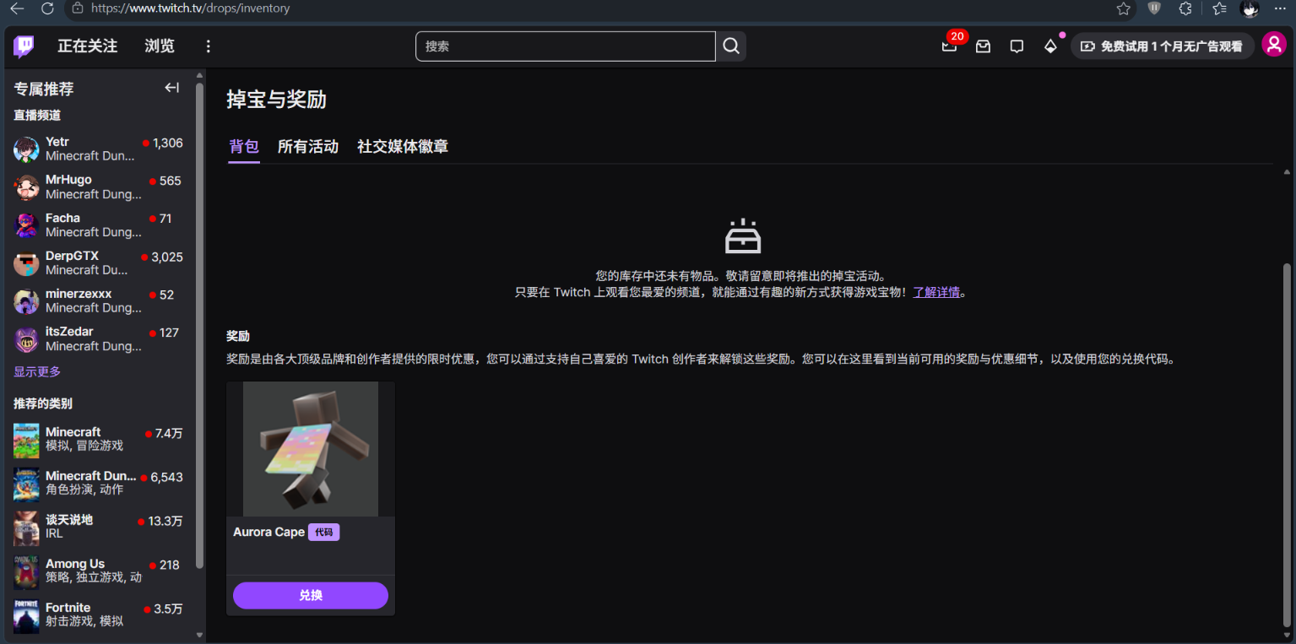Go back with the browser back arrow
This screenshot has width=1296, height=644.
coord(17,8)
